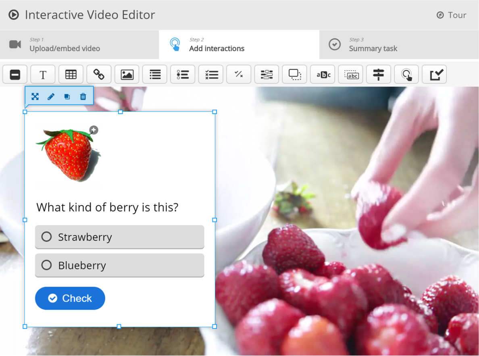Image resolution: width=479 pixels, height=356 pixels.
Task: Add a Navigation Hotspot interaction
Action: pyautogui.click(x=406, y=75)
